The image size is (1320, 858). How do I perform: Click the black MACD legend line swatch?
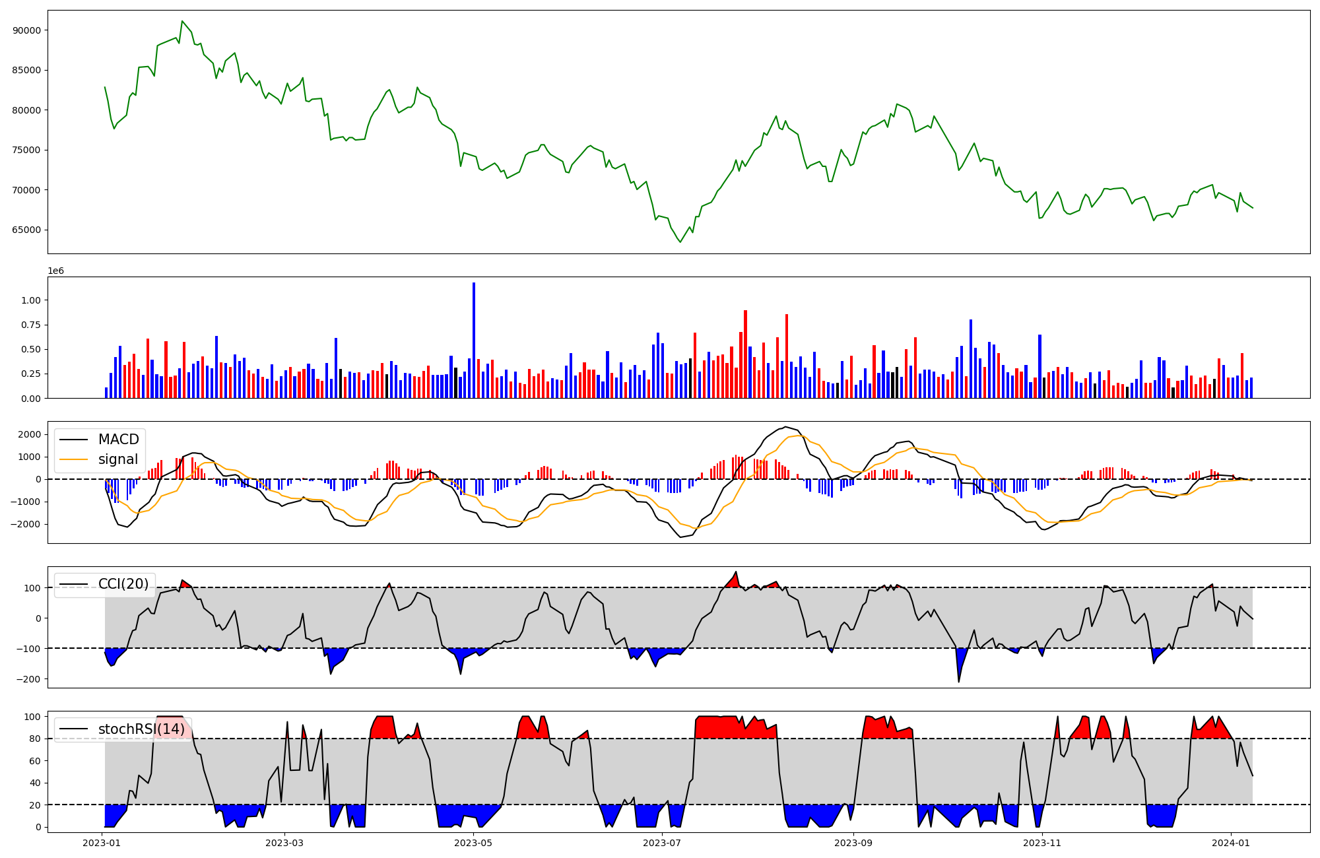73,440
